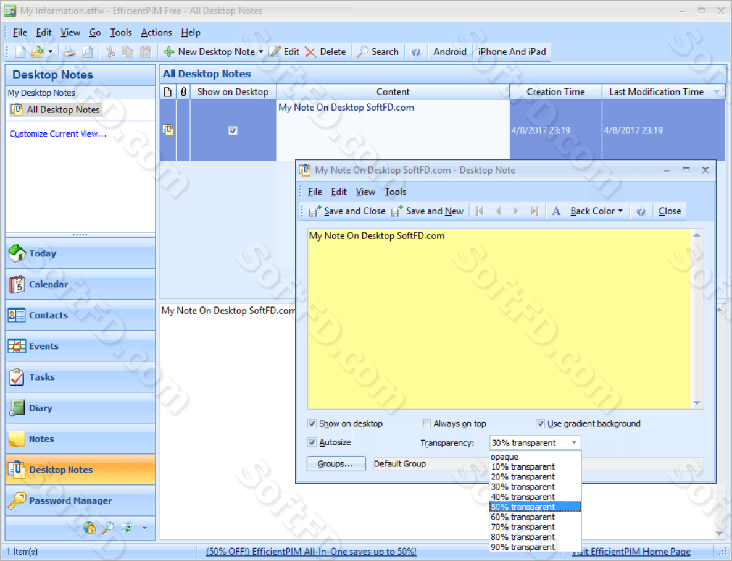Click the Copy icon in main toolbar
Screen dimensions: 732x561
(127, 52)
